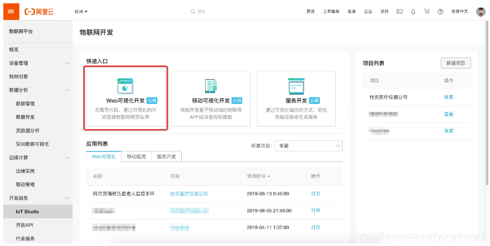The height and width of the screenshot is (246, 490).
Task: Focus the top 搜索 search field
Action: (201, 12)
